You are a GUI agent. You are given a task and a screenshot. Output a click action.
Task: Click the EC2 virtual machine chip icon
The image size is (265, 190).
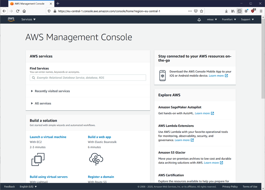(x=38, y=159)
